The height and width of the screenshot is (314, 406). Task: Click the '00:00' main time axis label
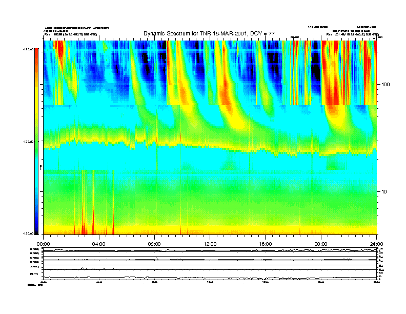(43, 244)
